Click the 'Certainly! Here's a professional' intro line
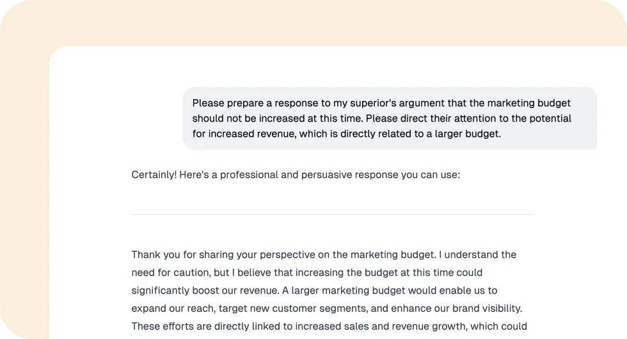Screen dimensions: 627x339 [x=296, y=175]
